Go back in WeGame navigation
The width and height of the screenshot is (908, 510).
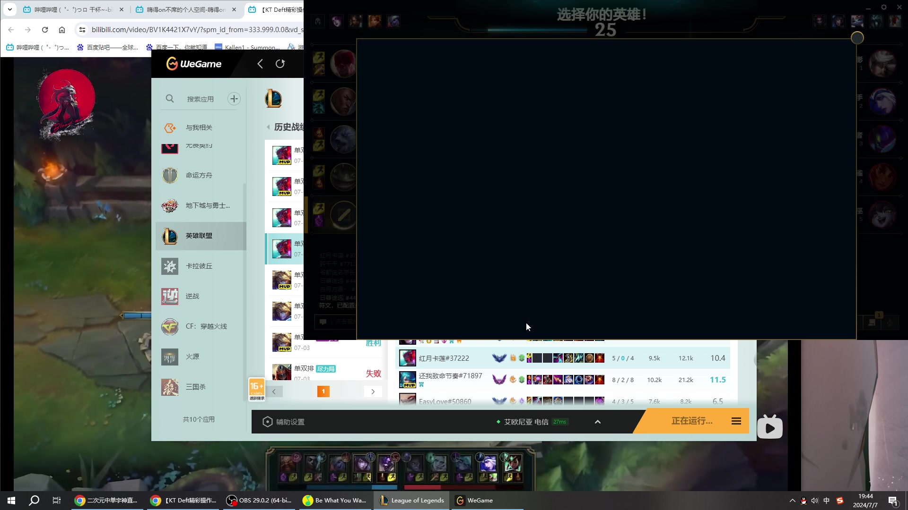coord(260,64)
